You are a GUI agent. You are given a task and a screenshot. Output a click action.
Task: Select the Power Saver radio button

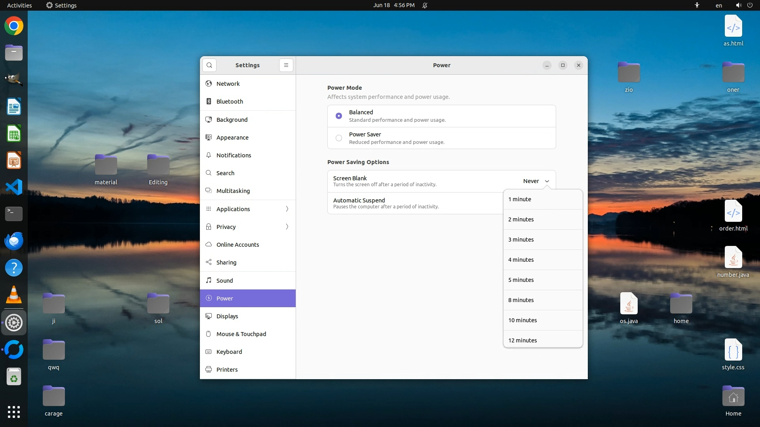click(x=339, y=138)
